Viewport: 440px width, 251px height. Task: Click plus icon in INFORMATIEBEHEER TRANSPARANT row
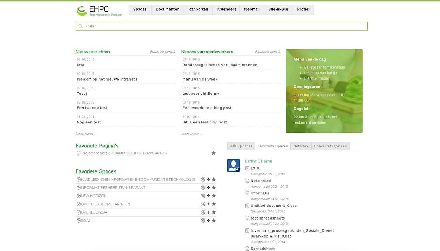tap(208, 188)
